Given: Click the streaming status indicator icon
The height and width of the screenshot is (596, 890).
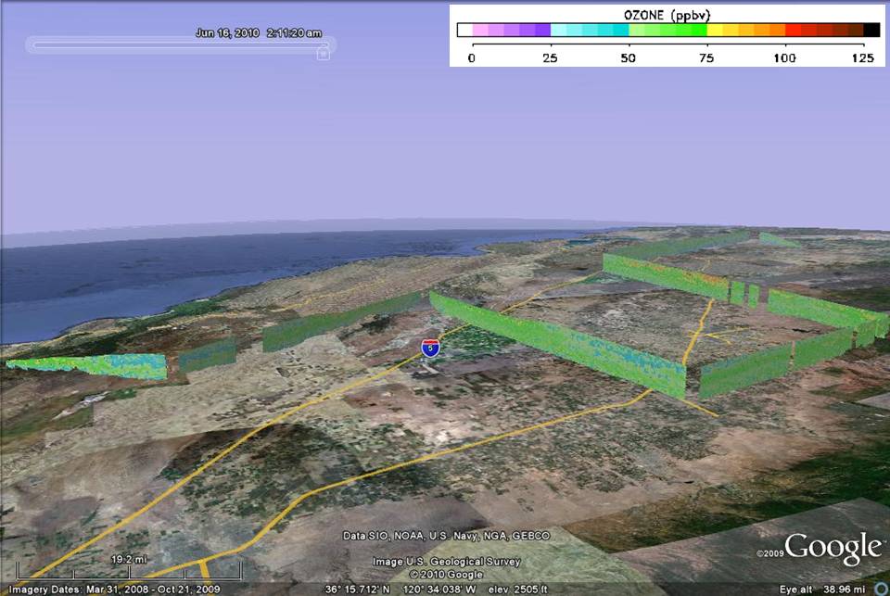Looking at the screenshot, I should tap(882, 590).
